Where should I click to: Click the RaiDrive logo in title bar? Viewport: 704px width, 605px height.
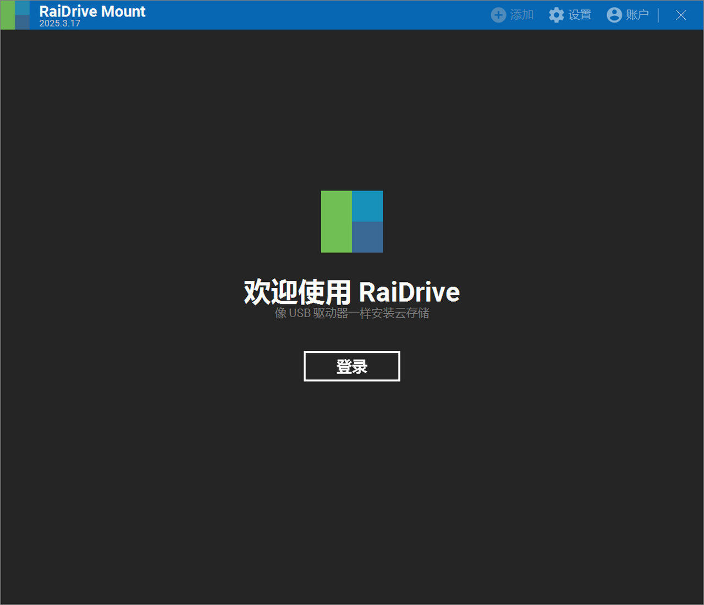pos(15,15)
